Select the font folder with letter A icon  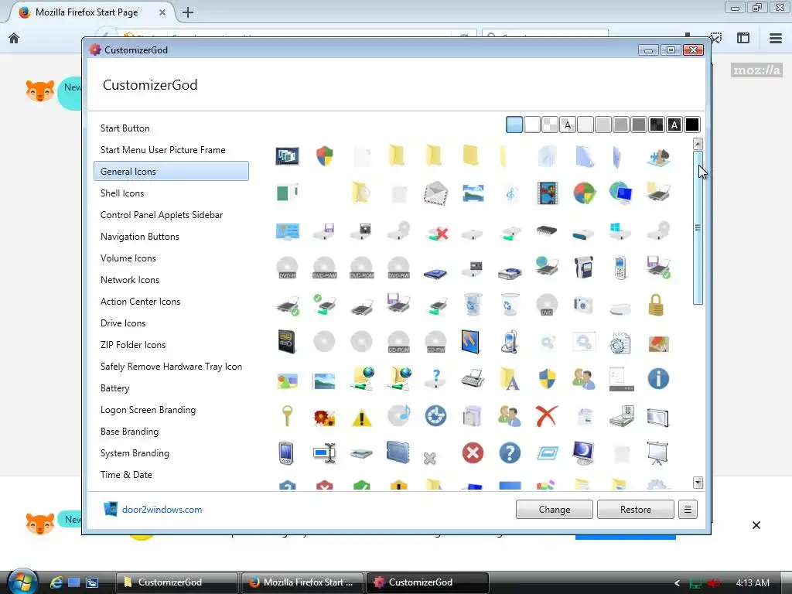click(510, 379)
